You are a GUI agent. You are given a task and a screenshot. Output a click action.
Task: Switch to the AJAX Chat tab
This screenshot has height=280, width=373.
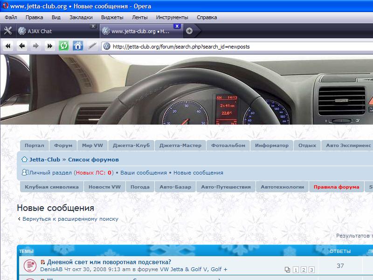click(x=51, y=31)
